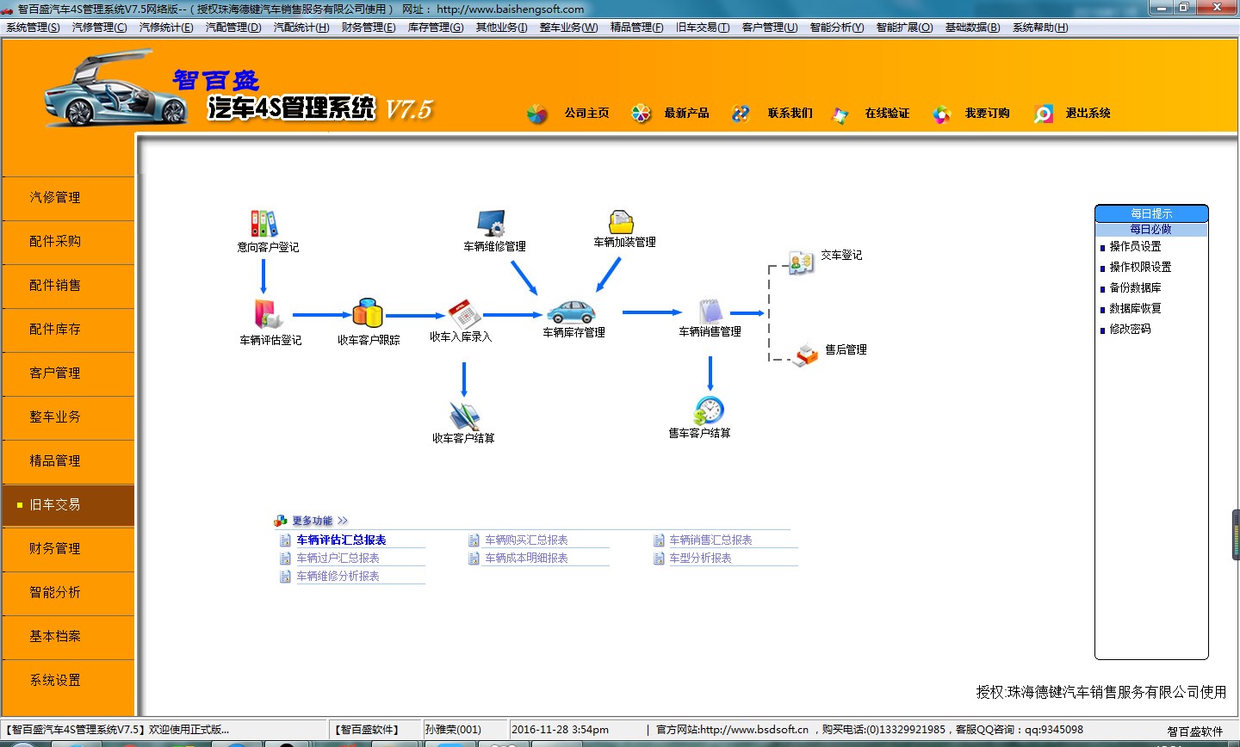The image size is (1240, 747).
Task: Click the 更多功能 people icon
Action: point(280,521)
